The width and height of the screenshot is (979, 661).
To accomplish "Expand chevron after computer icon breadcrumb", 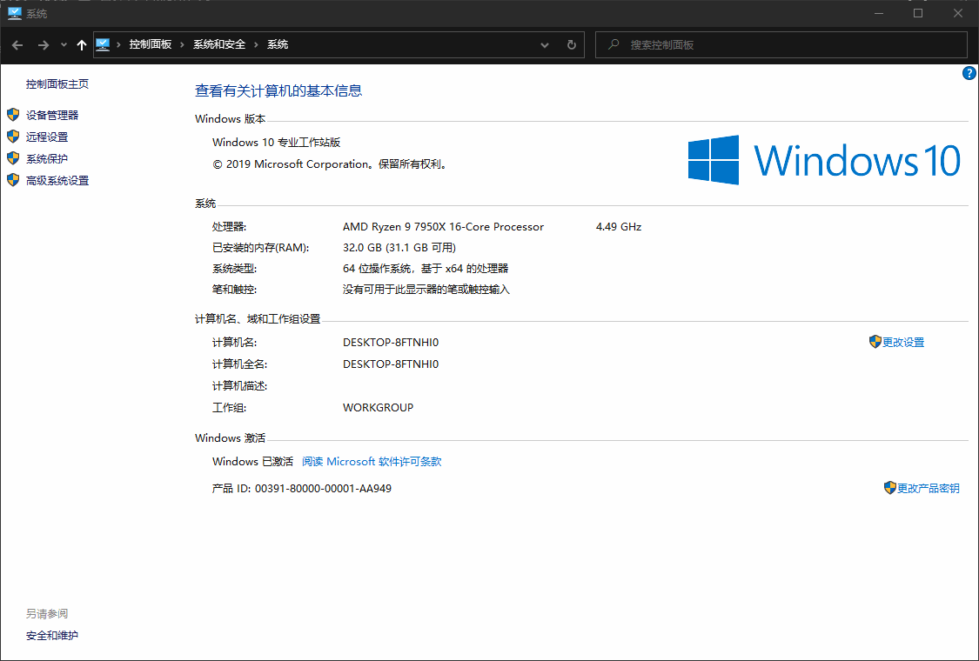I will click(118, 44).
